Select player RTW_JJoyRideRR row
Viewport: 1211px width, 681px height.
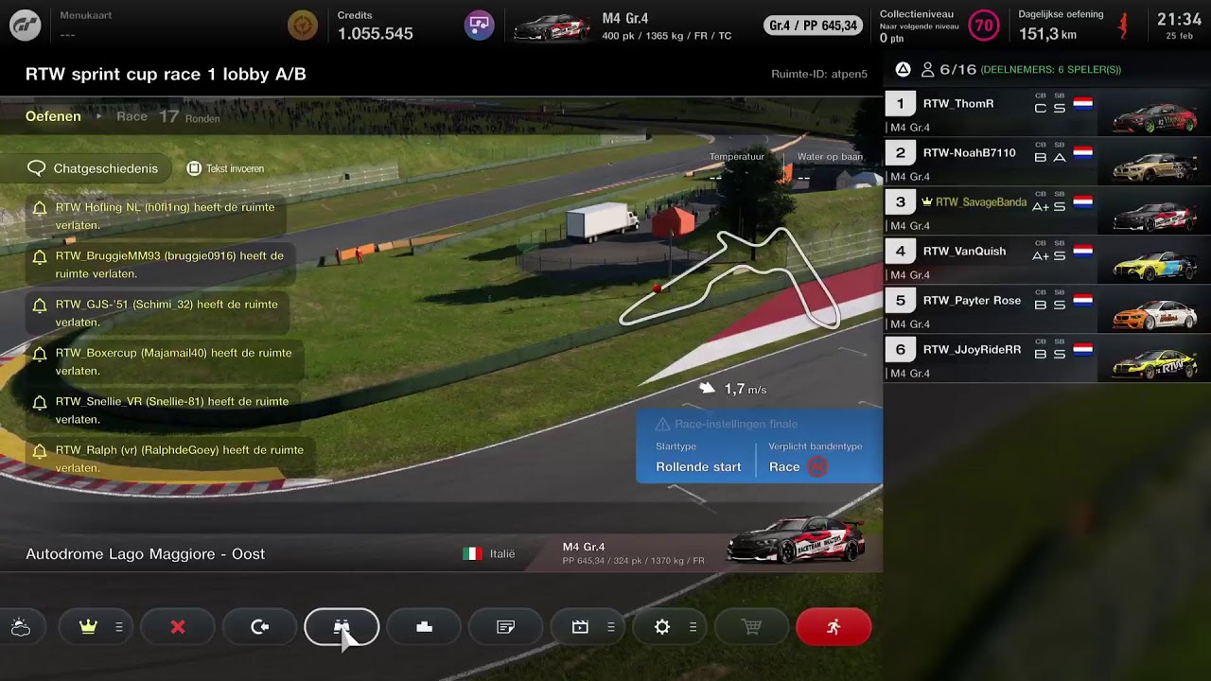[x=1047, y=359]
